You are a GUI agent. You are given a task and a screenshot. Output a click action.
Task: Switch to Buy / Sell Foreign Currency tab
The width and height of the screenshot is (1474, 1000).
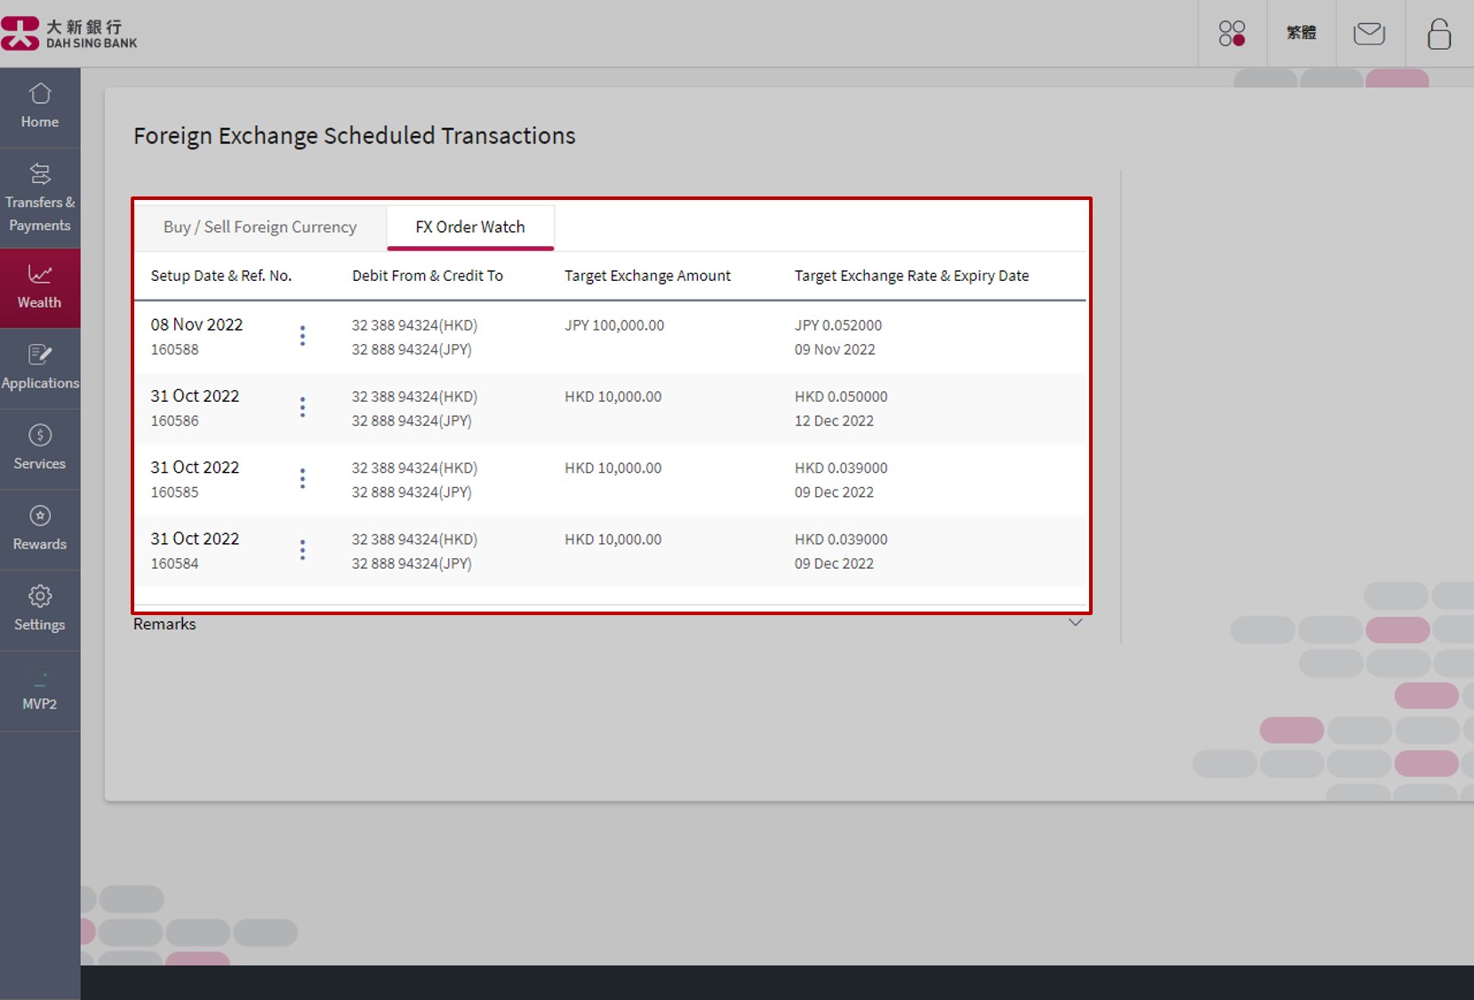pyautogui.click(x=260, y=227)
